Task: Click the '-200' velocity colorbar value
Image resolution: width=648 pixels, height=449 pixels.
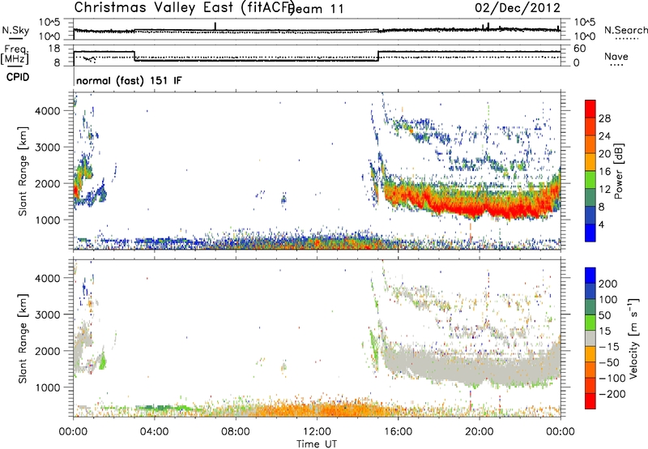Action: click(x=613, y=394)
